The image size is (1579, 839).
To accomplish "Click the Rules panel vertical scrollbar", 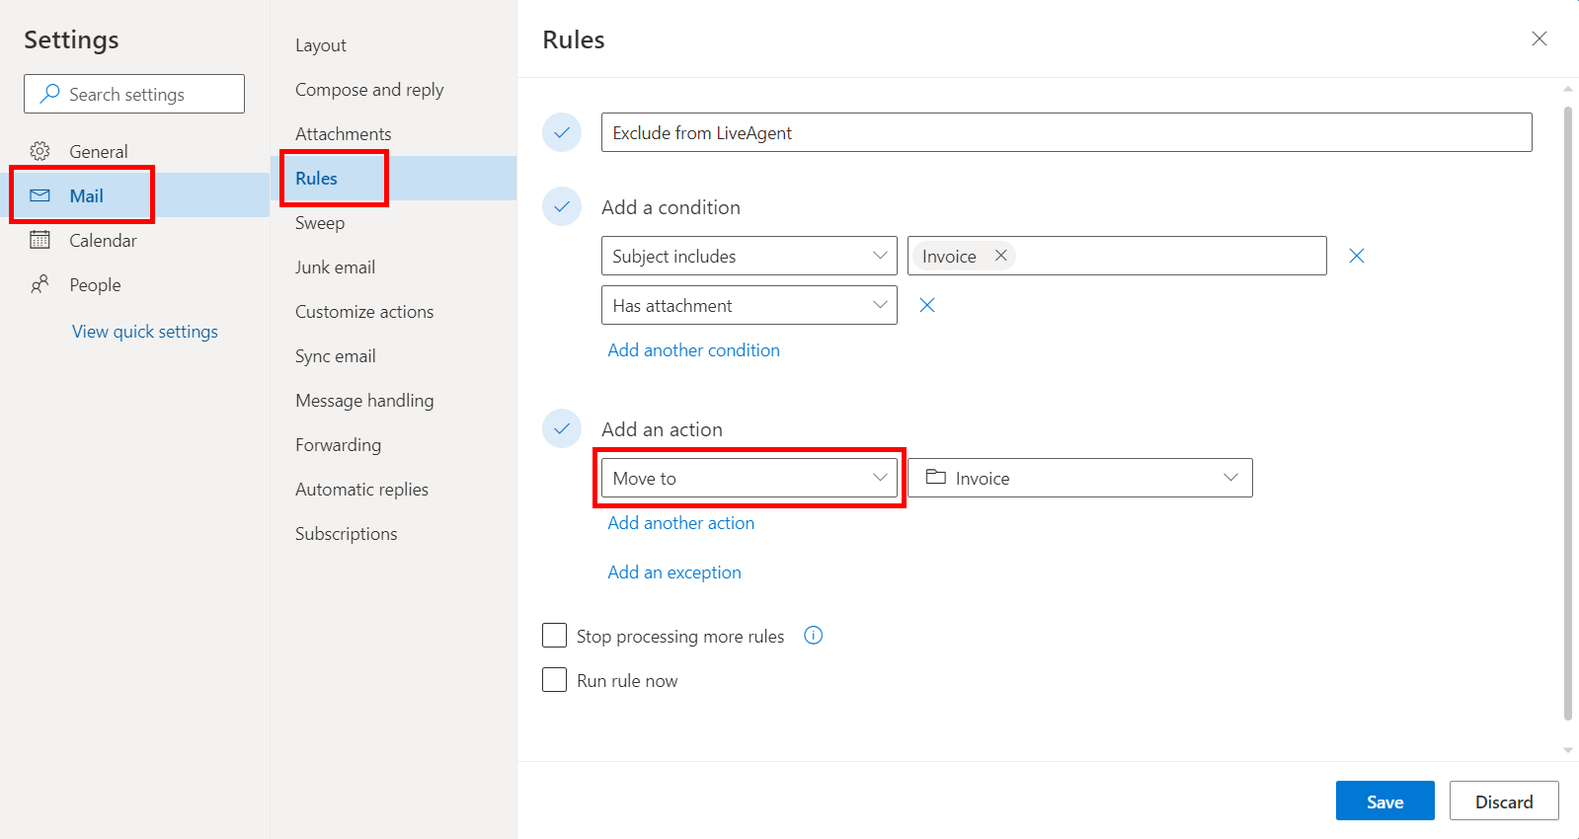I will pos(1568,415).
